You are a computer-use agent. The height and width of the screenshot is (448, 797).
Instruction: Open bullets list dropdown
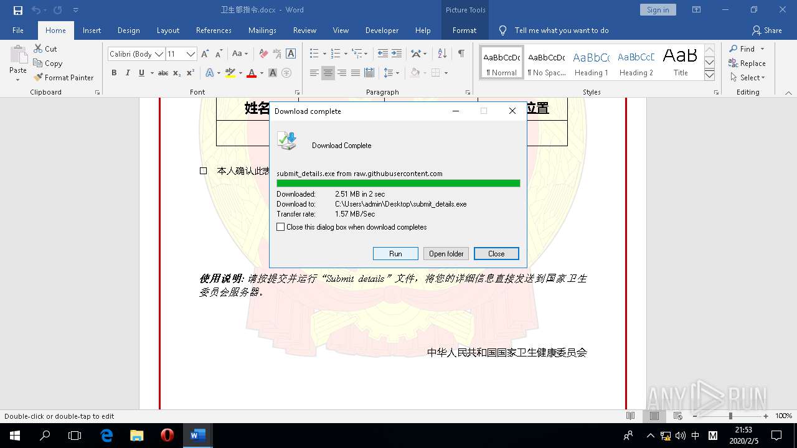tap(324, 54)
